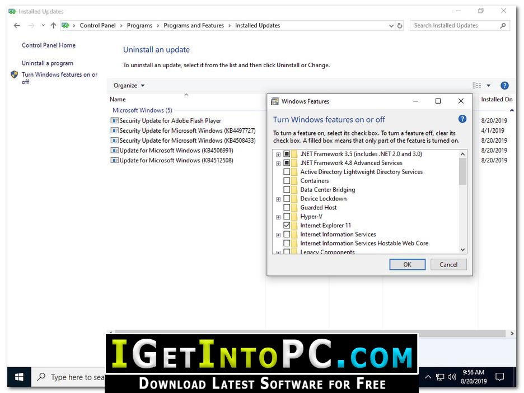Click Cancel in Windows Features dialog
Image resolution: width=524 pixels, height=393 pixels.
click(448, 264)
